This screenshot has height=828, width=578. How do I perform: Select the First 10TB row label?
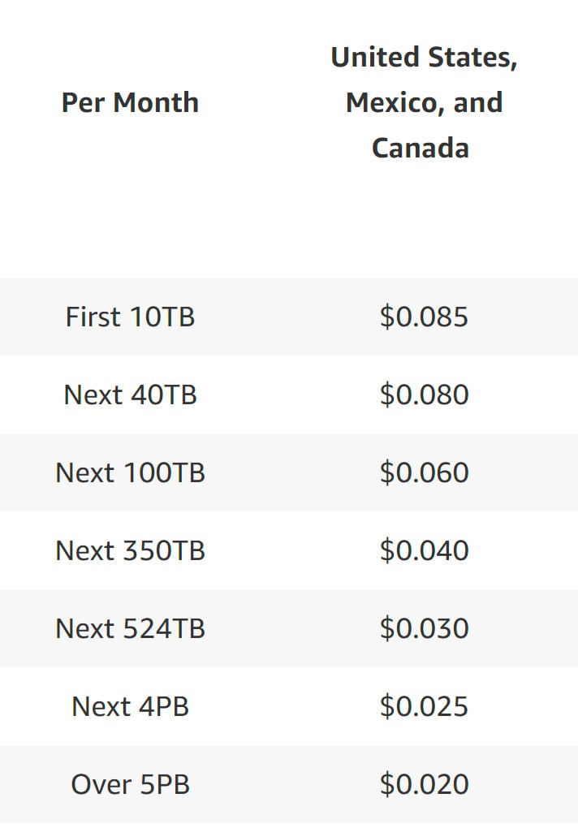pos(130,317)
